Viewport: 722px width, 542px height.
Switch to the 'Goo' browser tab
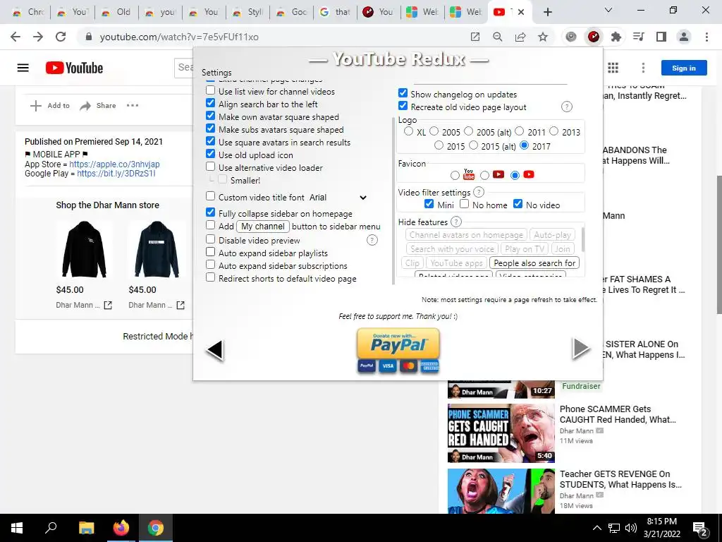pyautogui.click(x=291, y=13)
